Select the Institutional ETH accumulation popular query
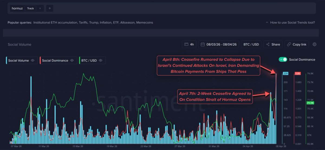Viewport: 325px width, 150px height. click(x=55, y=22)
